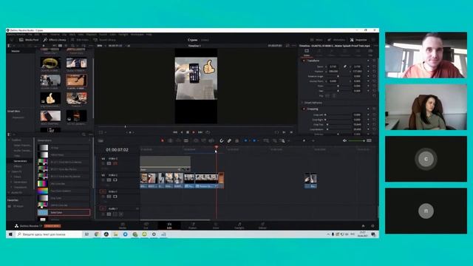Mute the timeline audio speaker icon

344,141
